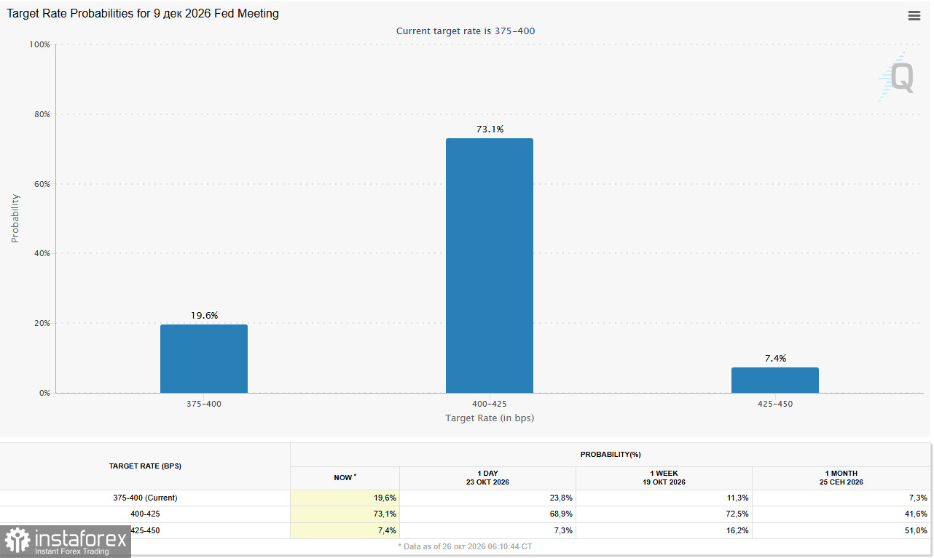The image size is (934, 558).
Task: Click the "NOW *" column header
Action: 345,478
